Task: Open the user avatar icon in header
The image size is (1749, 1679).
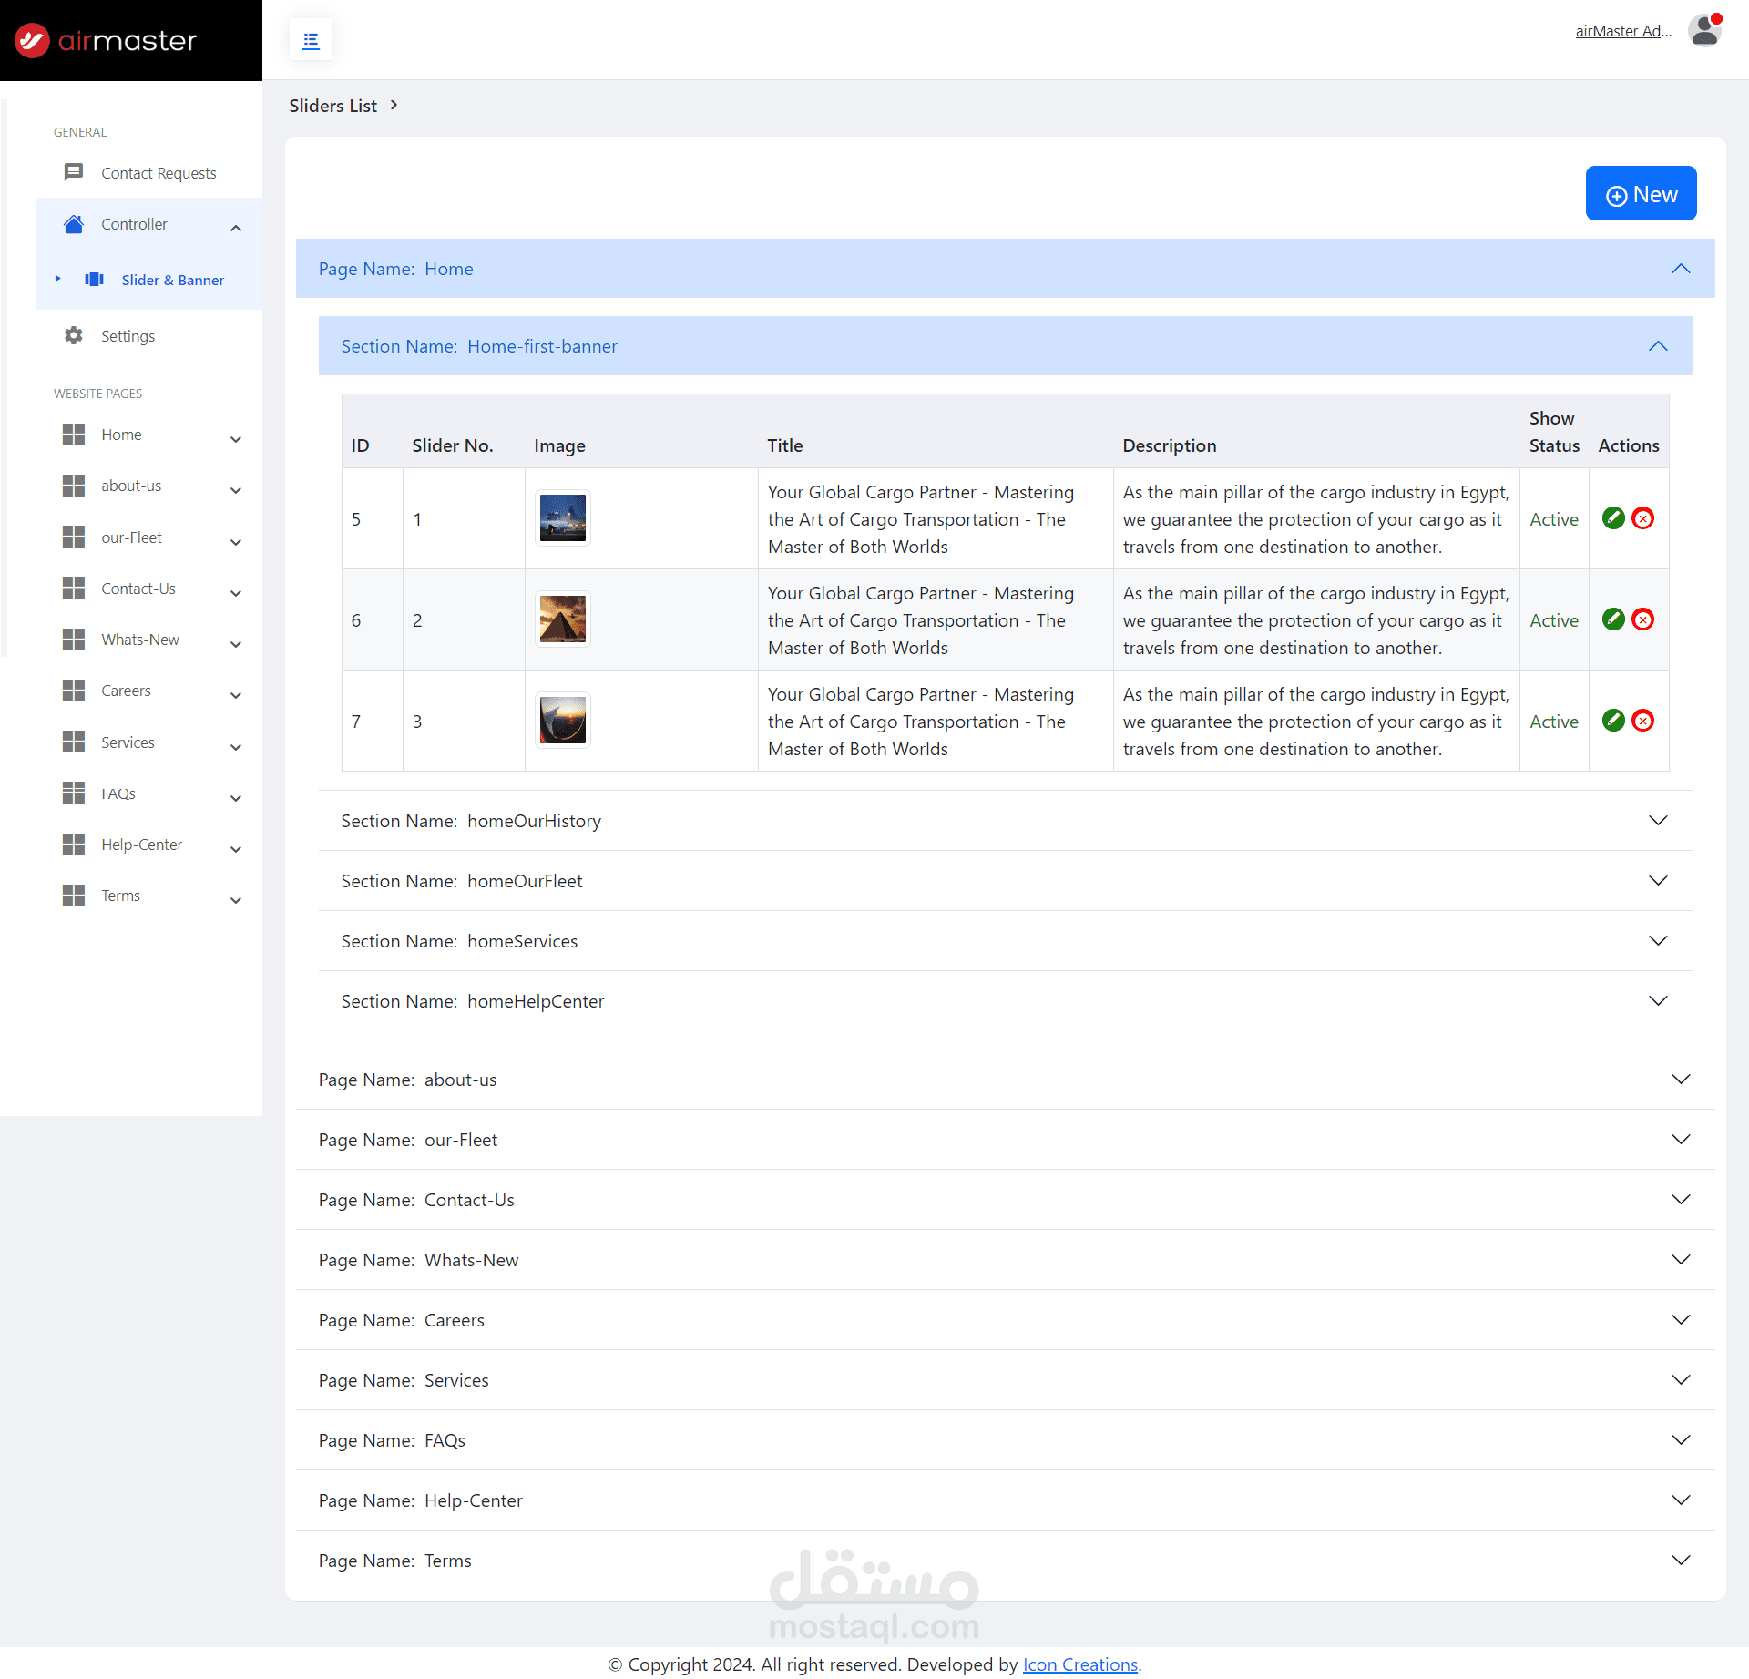Action: pyautogui.click(x=1704, y=31)
